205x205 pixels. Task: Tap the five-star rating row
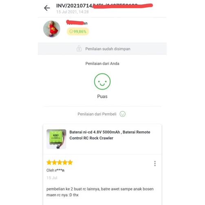(60, 163)
